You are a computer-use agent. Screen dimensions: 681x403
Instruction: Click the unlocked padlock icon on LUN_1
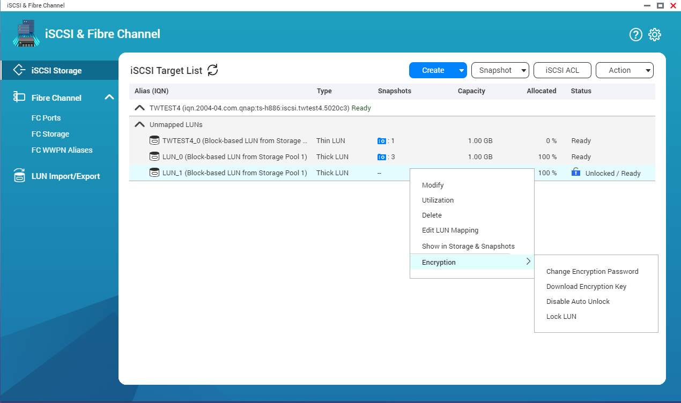click(576, 172)
